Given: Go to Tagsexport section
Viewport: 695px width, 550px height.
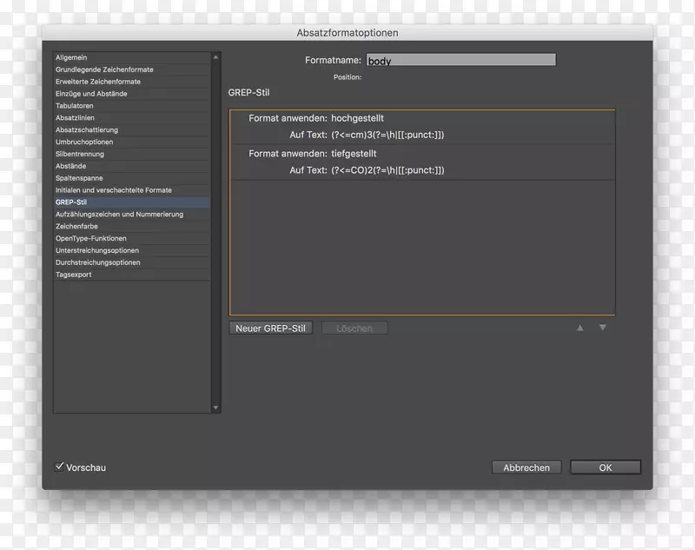Looking at the screenshot, I should click(x=74, y=275).
